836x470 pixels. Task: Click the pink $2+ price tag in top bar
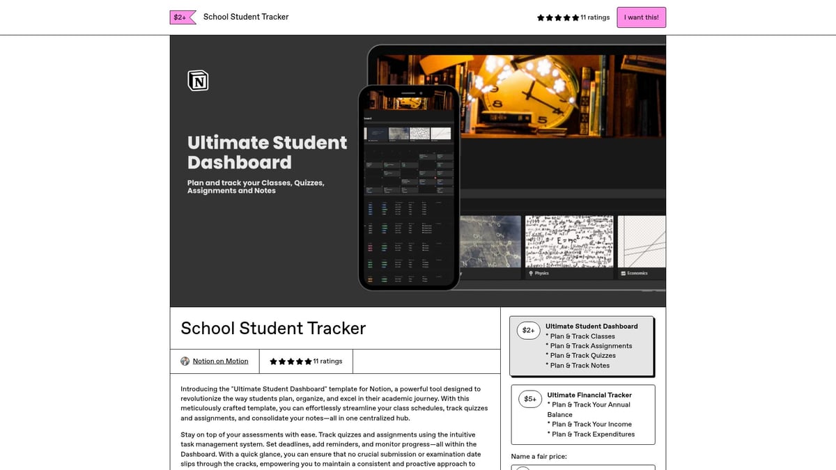pyautogui.click(x=180, y=17)
